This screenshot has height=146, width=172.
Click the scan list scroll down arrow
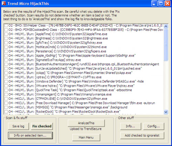tap(166, 112)
